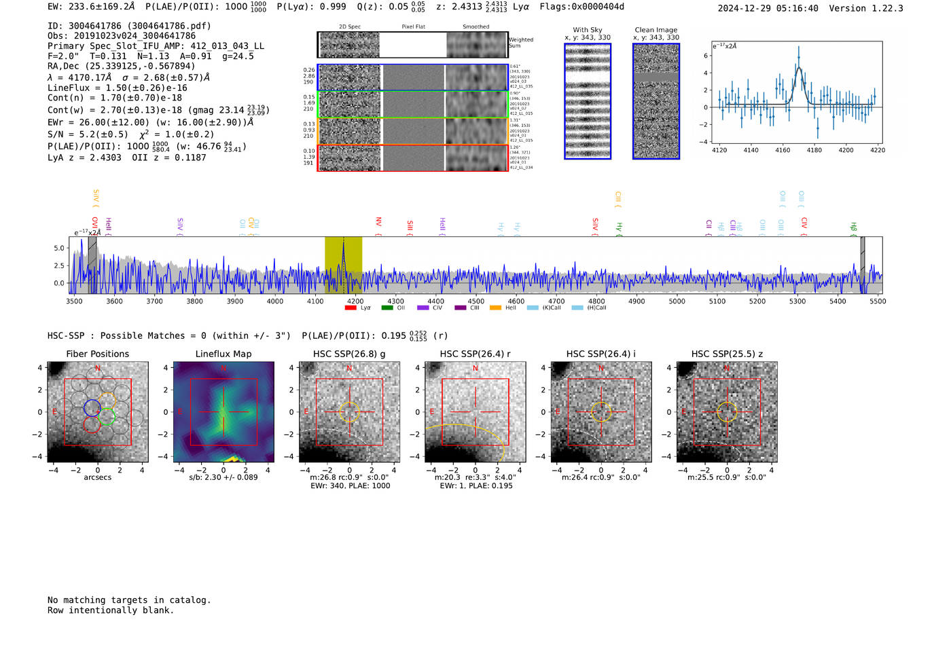
Task: Click the OVI line marker label
Action: pyautogui.click(x=94, y=224)
